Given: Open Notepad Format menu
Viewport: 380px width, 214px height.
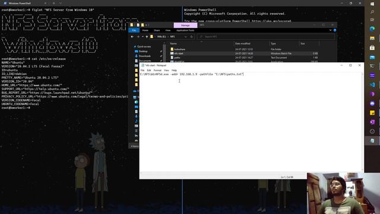Looking at the screenshot, I should (157, 70).
